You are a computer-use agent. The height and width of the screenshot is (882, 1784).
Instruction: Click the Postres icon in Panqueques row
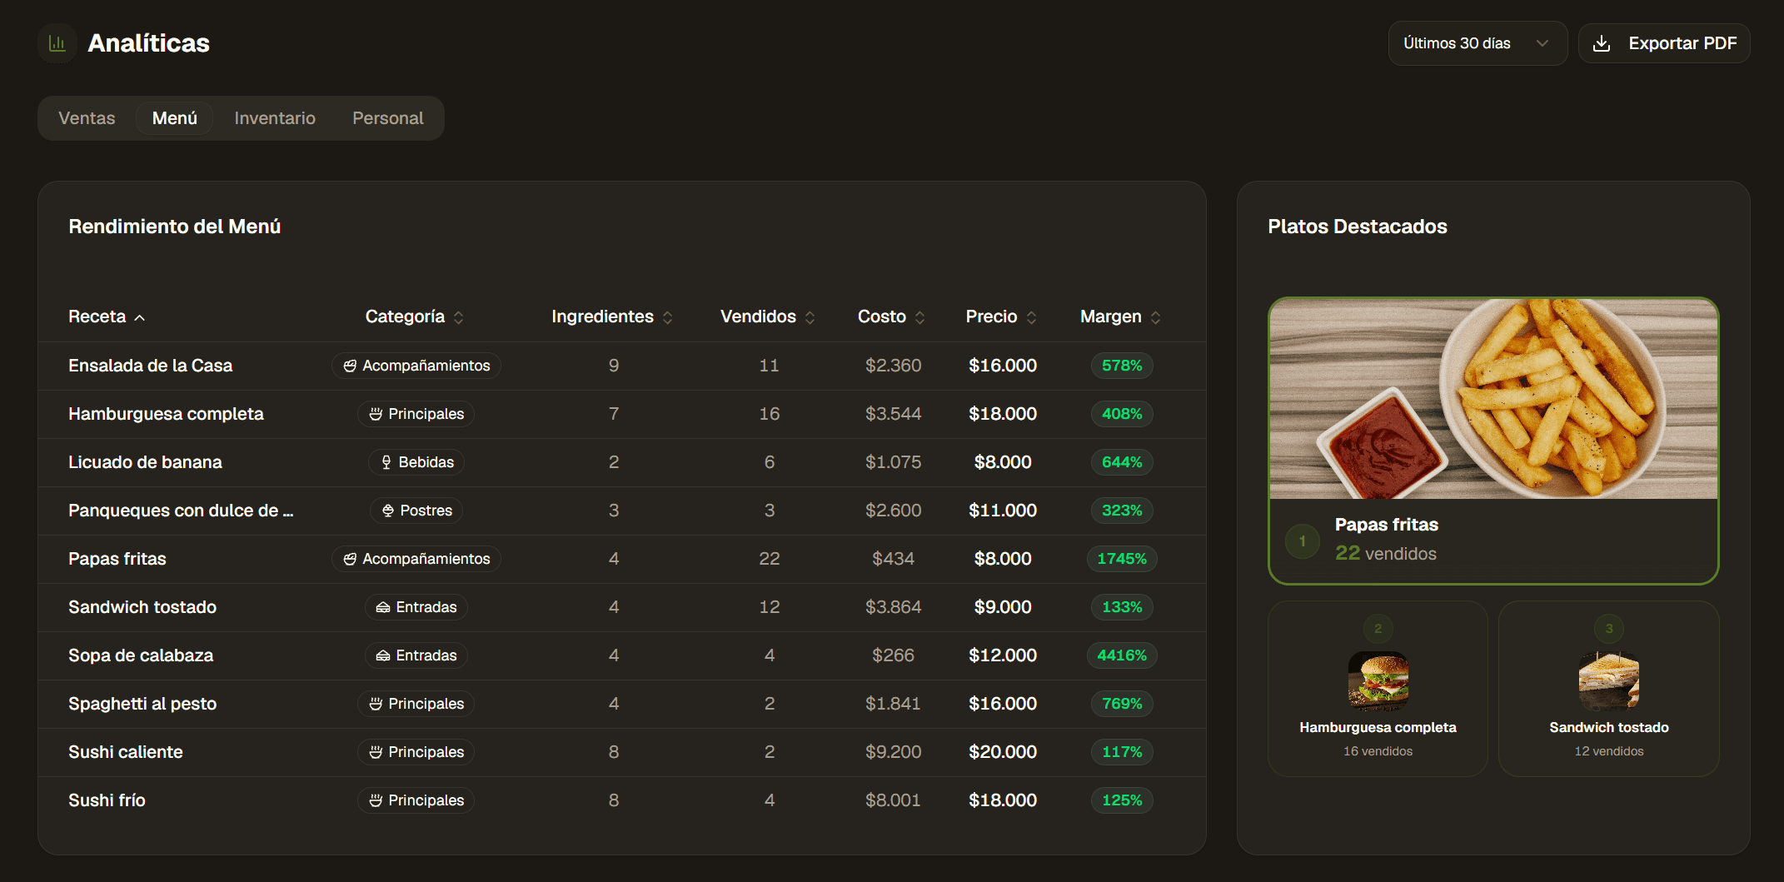[388, 511]
